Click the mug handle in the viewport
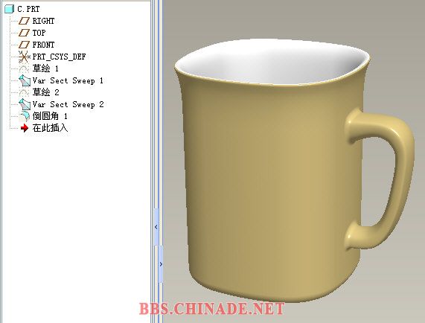 click(x=400, y=173)
